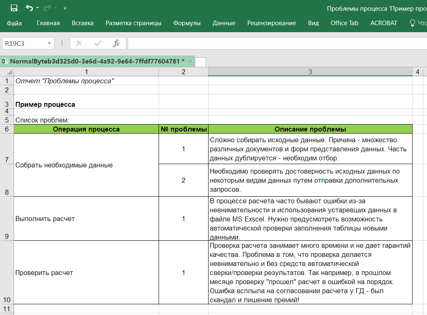Click the Cancel X icon in formula bar
427x315 pixels.
tap(79, 43)
